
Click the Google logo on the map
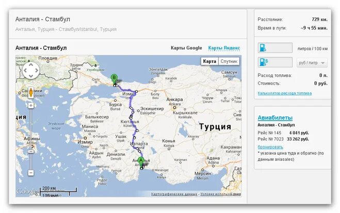coord(27,191)
